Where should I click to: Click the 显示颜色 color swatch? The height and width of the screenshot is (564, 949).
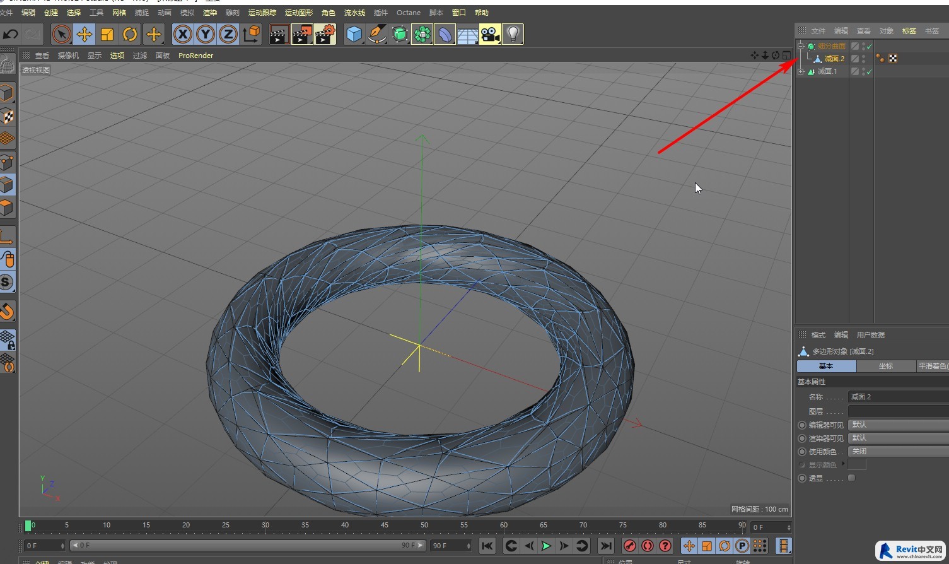[857, 464]
